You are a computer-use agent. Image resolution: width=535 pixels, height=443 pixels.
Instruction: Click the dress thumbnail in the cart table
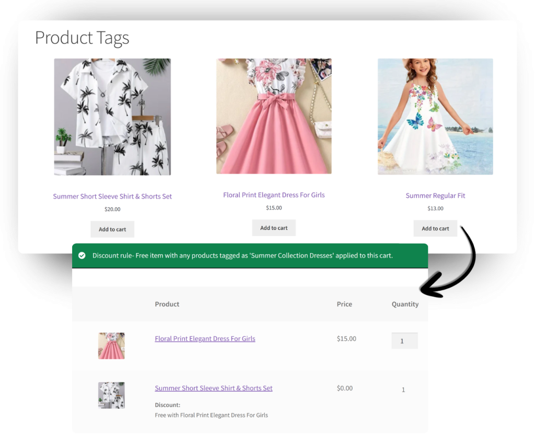click(111, 345)
